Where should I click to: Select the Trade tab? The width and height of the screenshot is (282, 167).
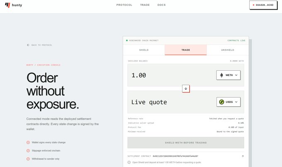(186, 50)
